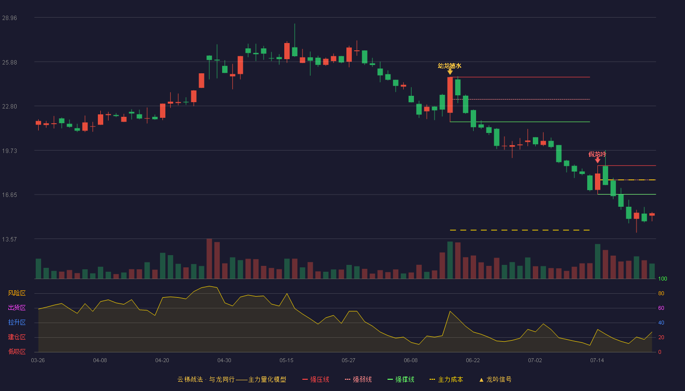Image resolution: width=685 pixels, height=391 pixels.
Task: Click the yellow dashed 主力成本 line
Action: point(520,230)
